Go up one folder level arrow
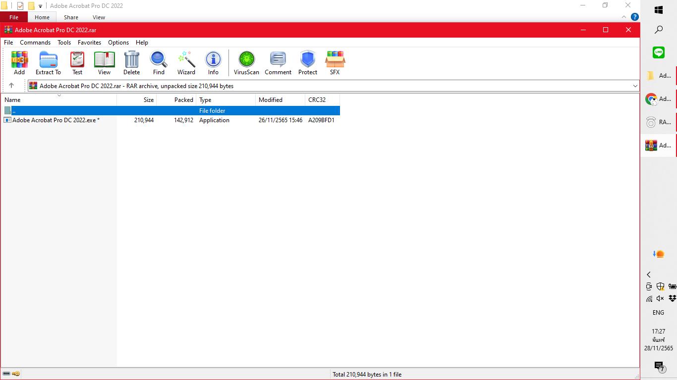The image size is (677, 380). pos(11,86)
